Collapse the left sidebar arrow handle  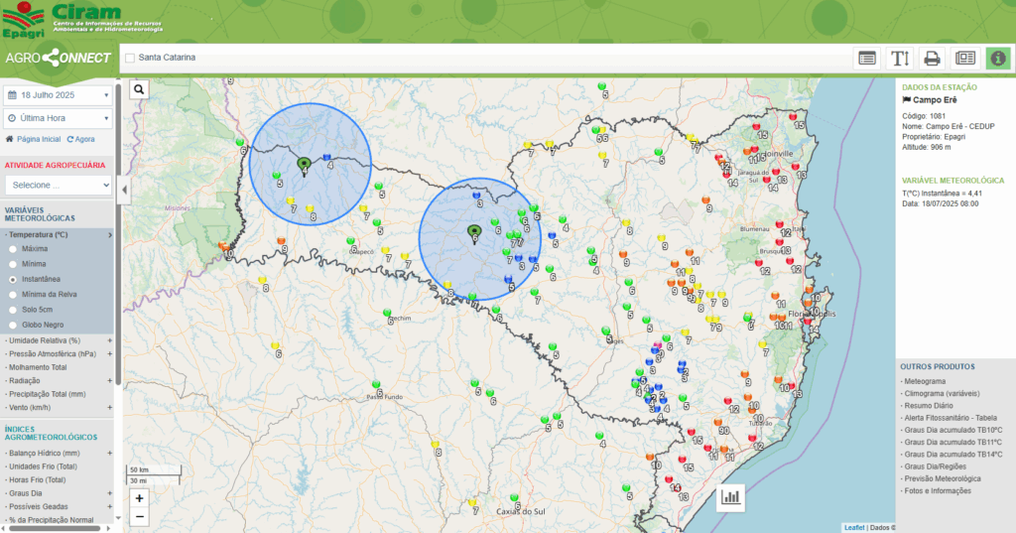(x=124, y=190)
